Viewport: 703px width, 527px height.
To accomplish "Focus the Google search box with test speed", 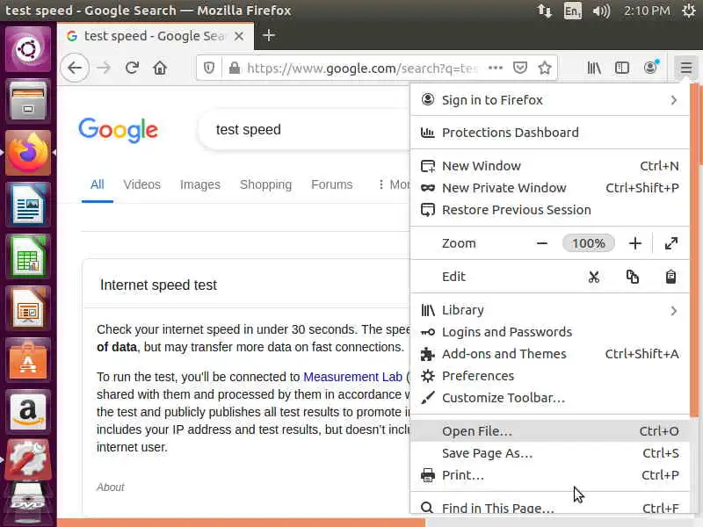I will click(305, 130).
